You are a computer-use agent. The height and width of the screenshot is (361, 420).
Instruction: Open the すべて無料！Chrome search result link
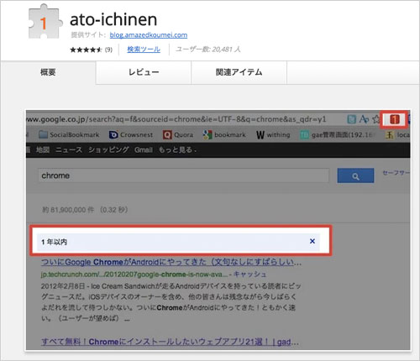click(x=170, y=342)
